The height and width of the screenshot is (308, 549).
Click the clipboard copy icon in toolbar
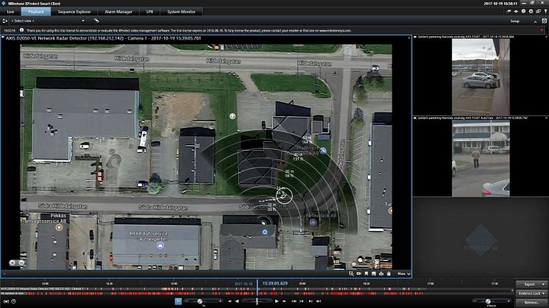[x=389, y=273]
